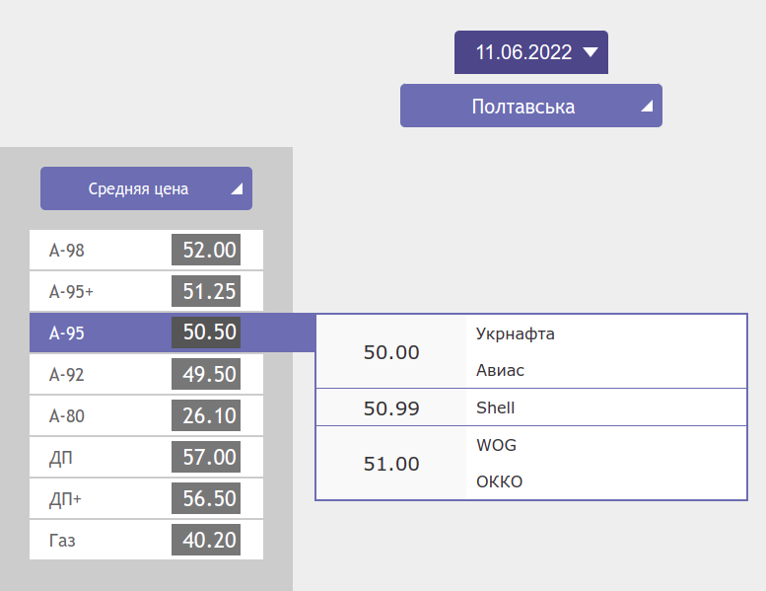Click the 52.00 price for А-98
This screenshot has width=766, height=591.
(209, 251)
